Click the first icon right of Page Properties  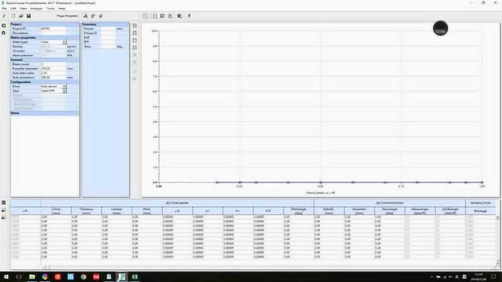click(x=85, y=16)
